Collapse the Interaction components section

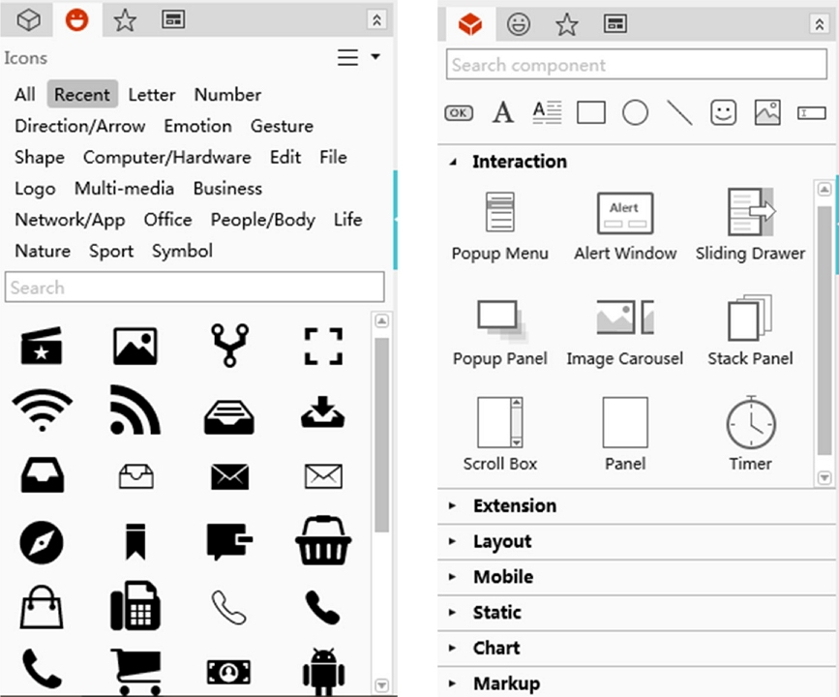pos(452,162)
